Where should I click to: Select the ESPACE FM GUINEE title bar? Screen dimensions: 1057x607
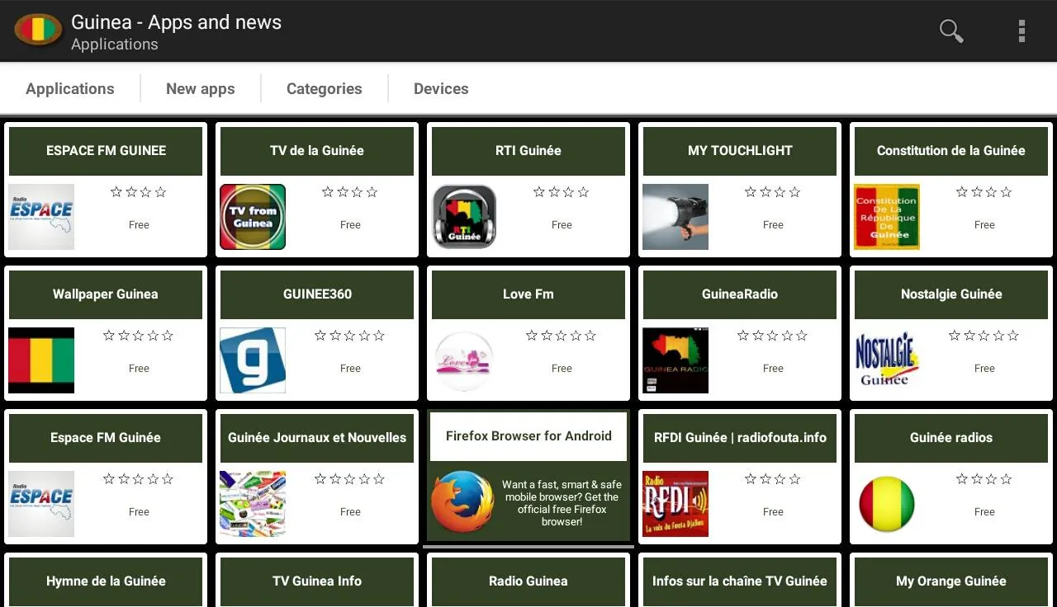pos(106,151)
